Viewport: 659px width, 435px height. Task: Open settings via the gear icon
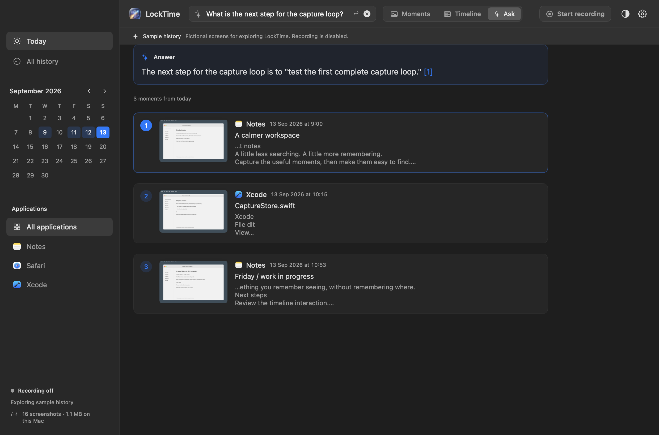(x=642, y=14)
